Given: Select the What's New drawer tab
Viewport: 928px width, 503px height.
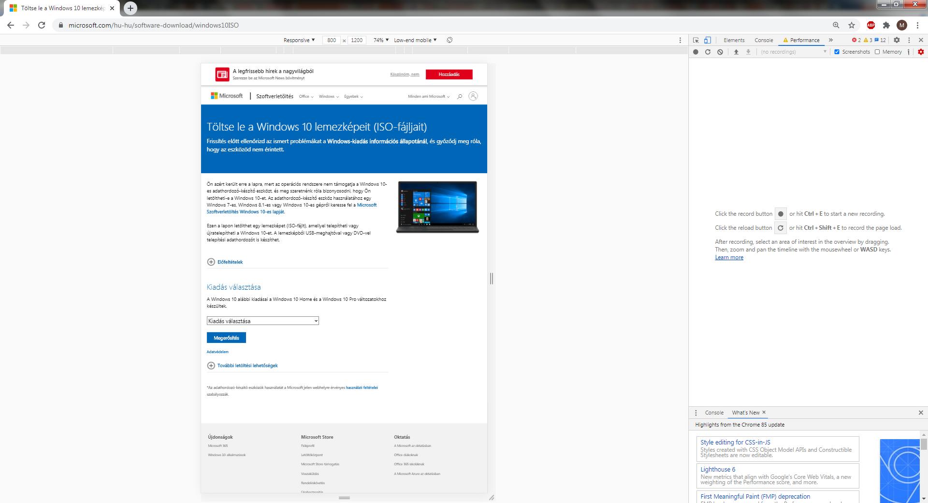Looking at the screenshot, I should (x=746, y=413).
